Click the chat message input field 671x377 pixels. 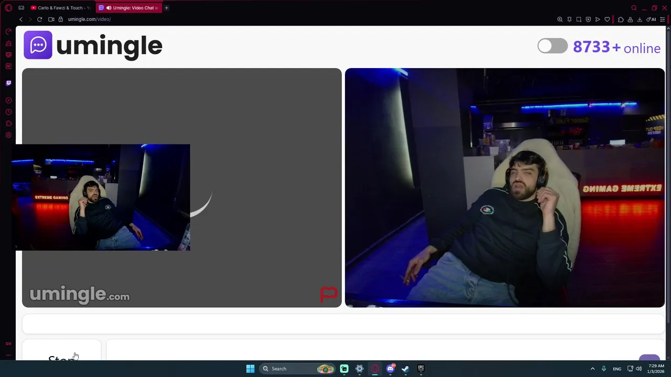click(x=385, y=350)
